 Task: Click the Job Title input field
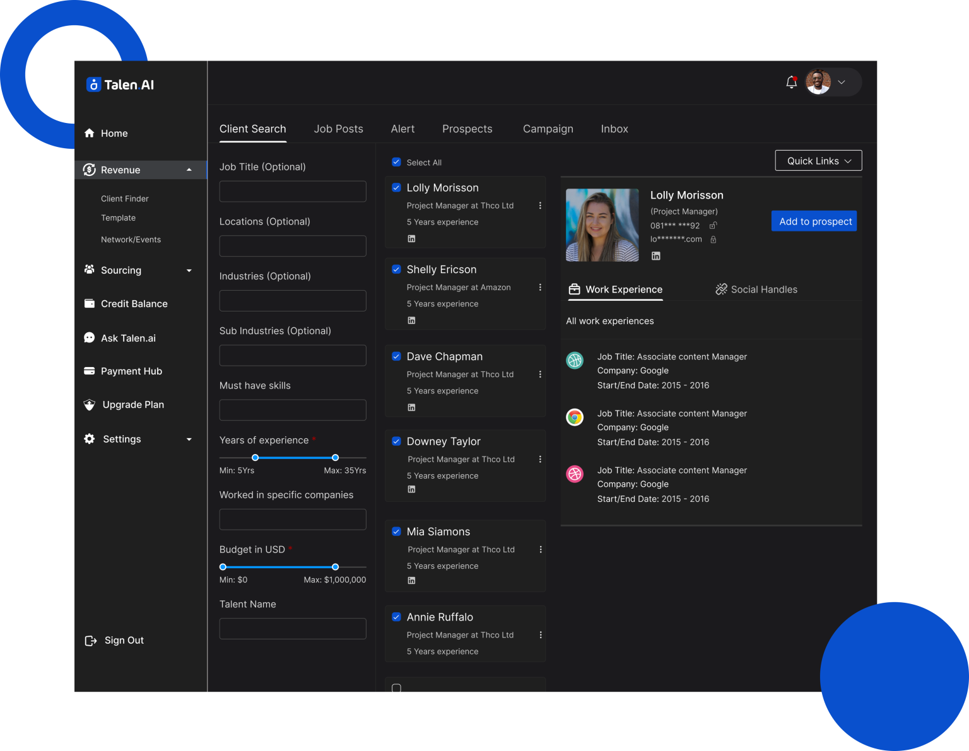pos(293,192)
